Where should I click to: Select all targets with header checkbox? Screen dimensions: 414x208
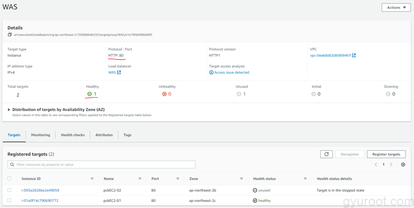pyautogui.click(x=9, y=179)
